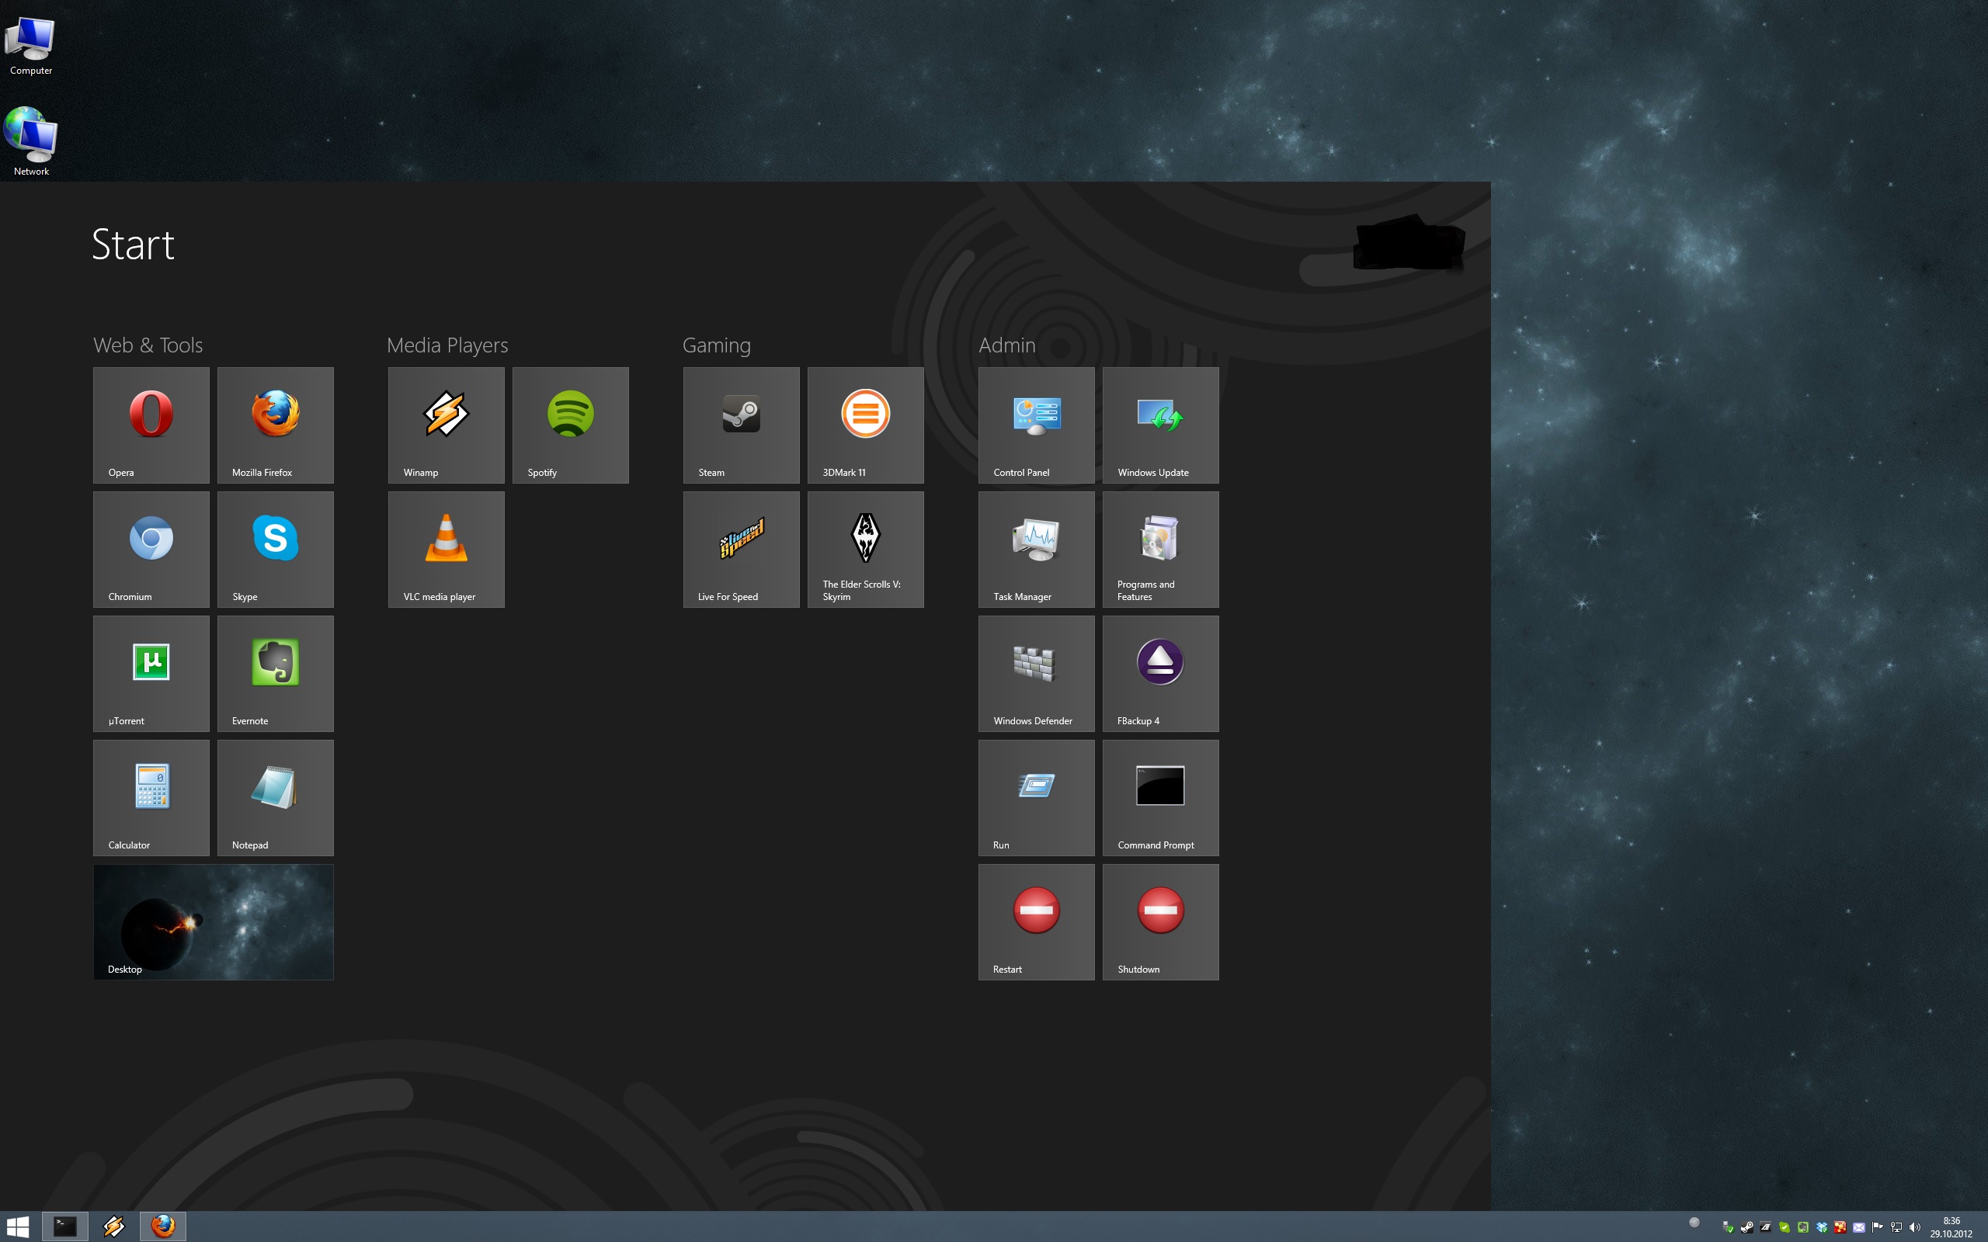Launch the Spotify tile
The height and width of the screenshot is (1242, 1988).
(570, 425)
